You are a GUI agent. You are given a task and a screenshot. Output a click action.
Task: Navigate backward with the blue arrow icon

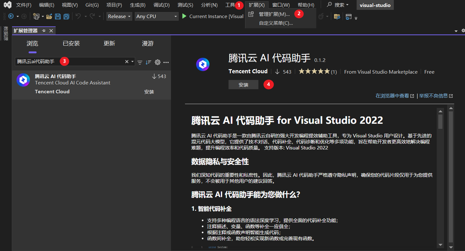click(x=11, y=16)
